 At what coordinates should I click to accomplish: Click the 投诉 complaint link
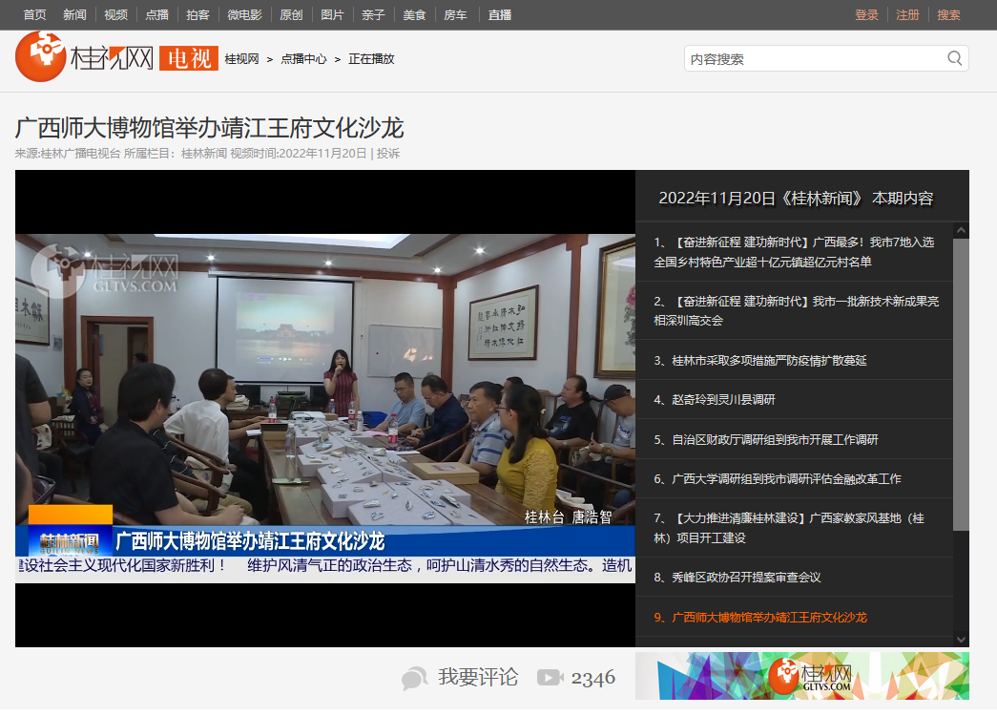pyautogui.click(x=388, y=153)
